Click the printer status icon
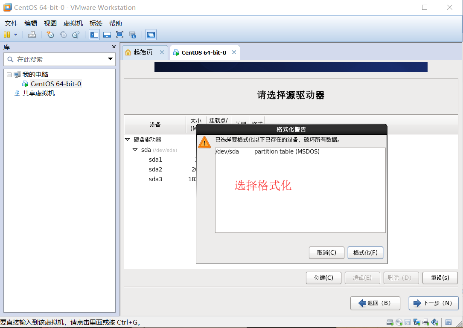 [x=426, y=322]
